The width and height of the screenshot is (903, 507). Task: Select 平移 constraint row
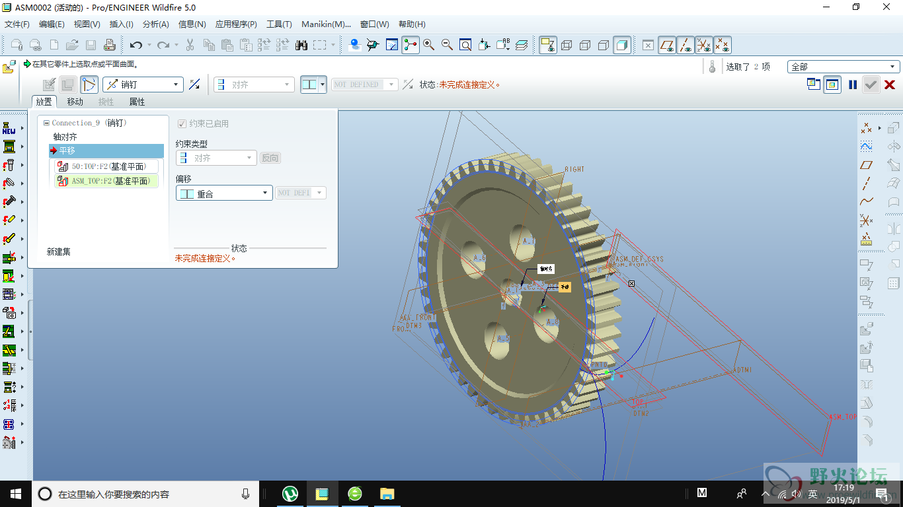[x=106, y=151]
